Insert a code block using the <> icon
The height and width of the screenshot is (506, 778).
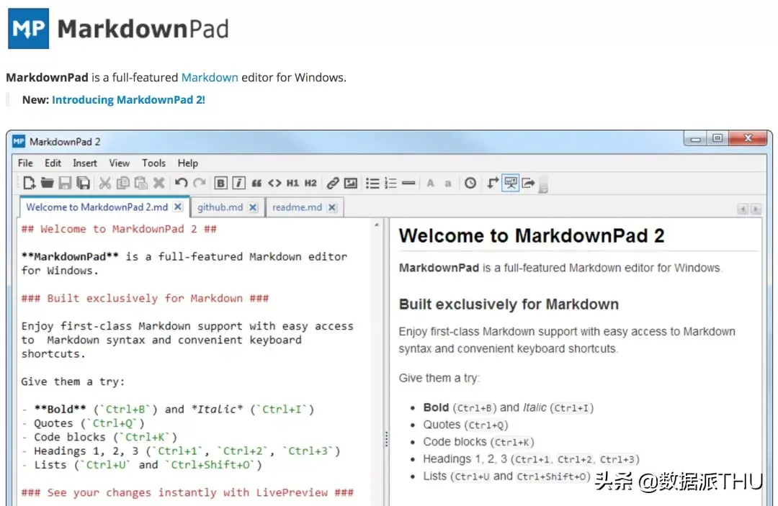coord(274,184)
